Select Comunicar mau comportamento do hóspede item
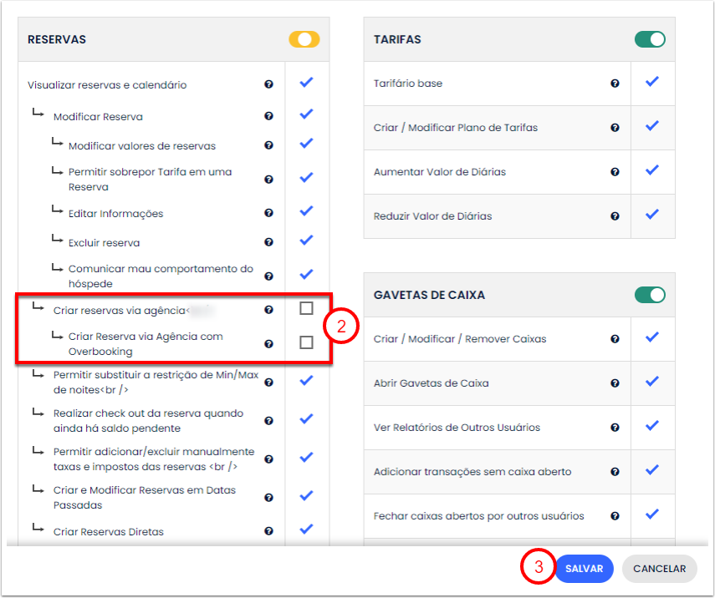 [161, 276]
